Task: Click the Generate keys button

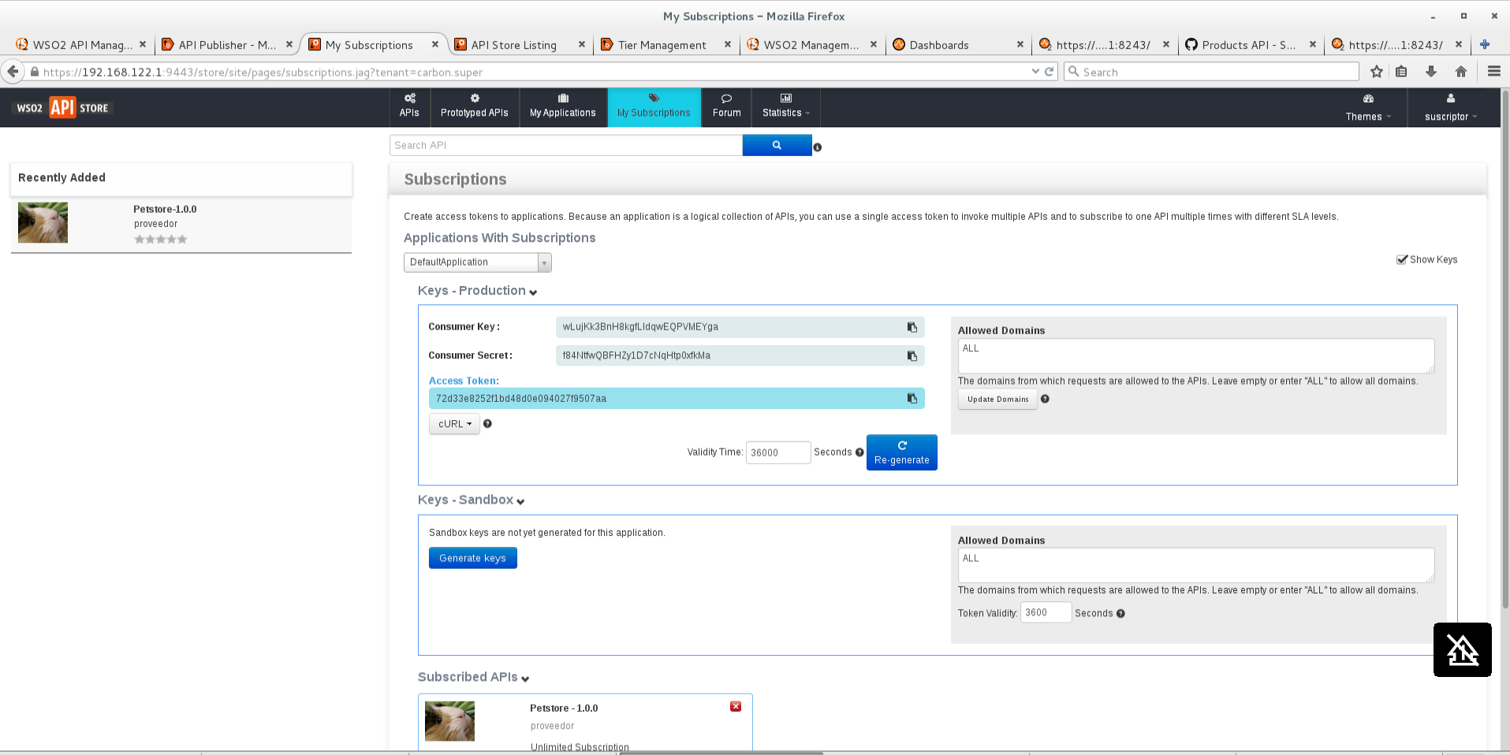Action: 473,558
